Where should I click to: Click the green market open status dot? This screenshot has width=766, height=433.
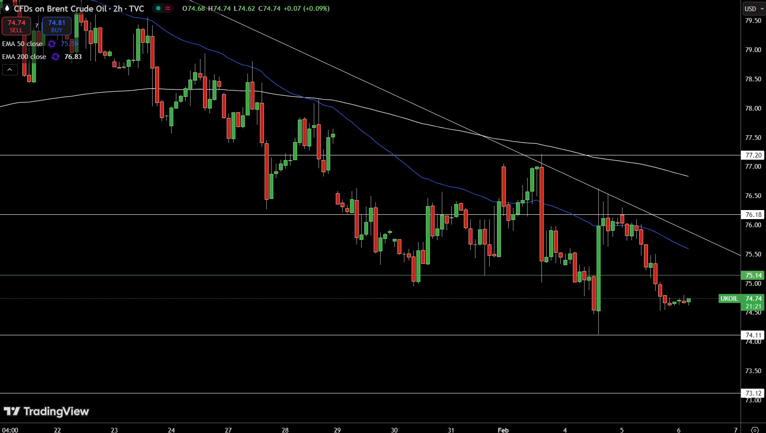[x=158, y=8]
